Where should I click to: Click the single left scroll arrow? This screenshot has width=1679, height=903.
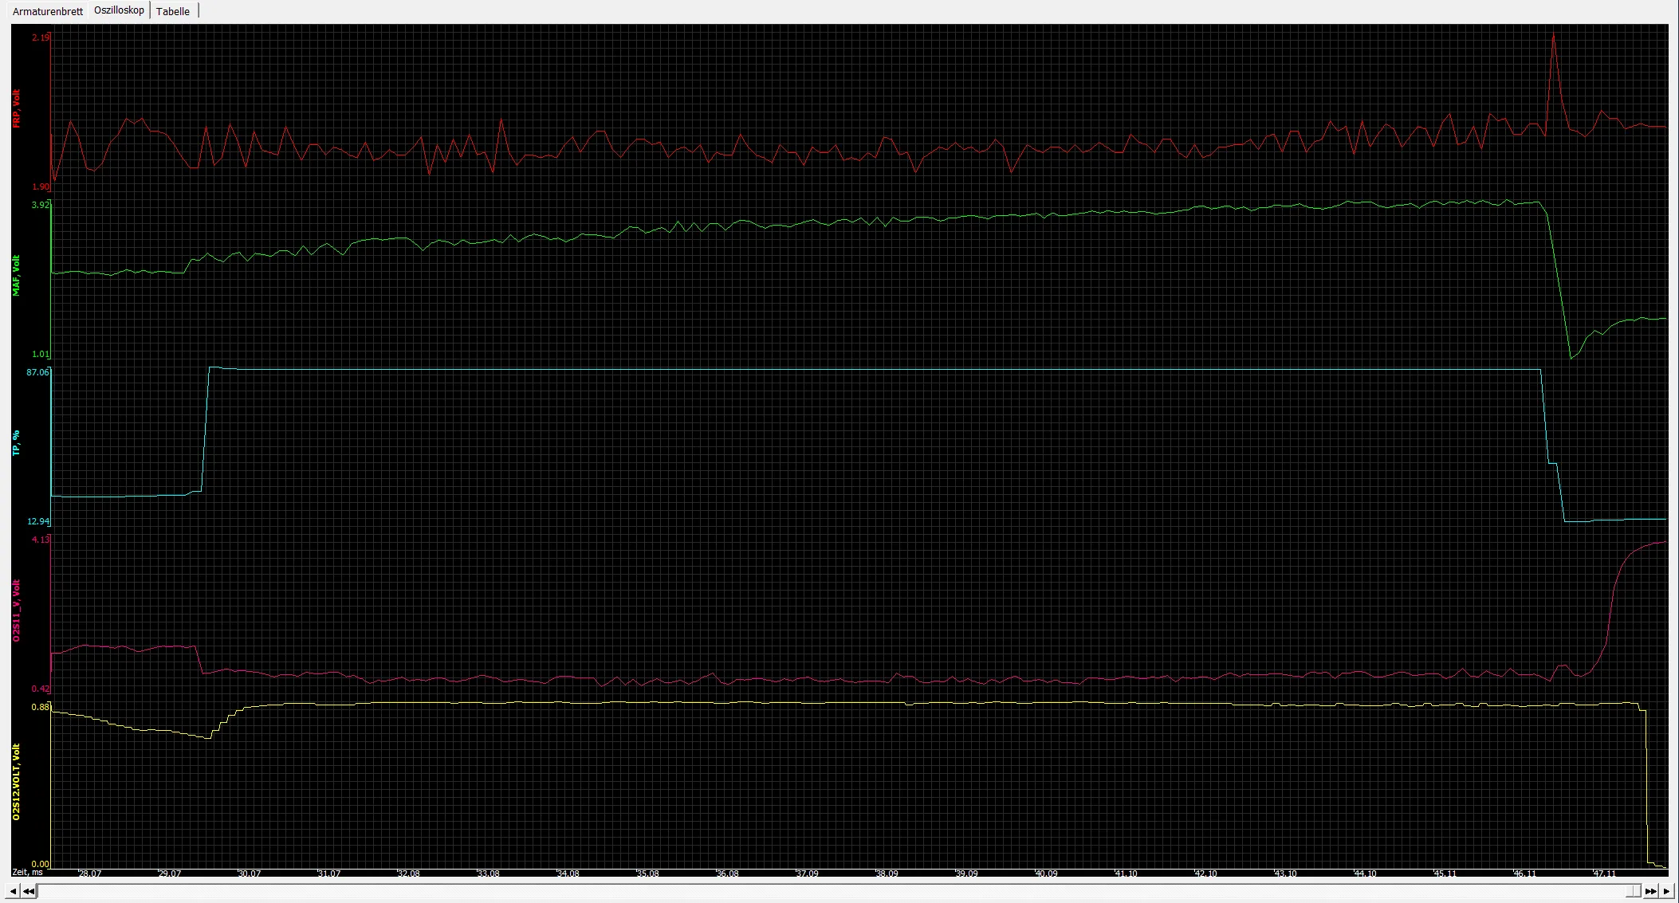(x=14, y=891)
